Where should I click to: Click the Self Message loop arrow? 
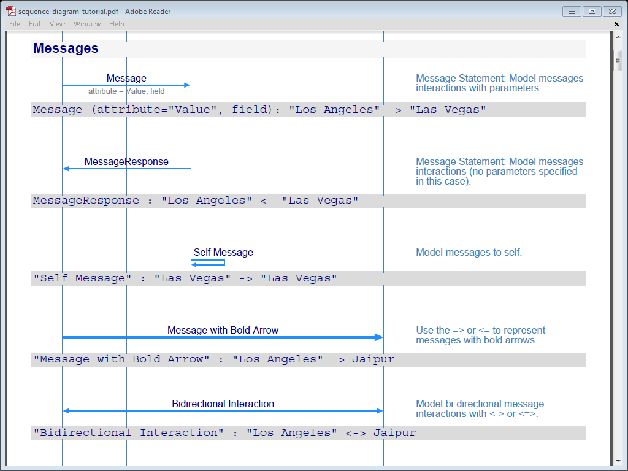(x=207, y=262)
